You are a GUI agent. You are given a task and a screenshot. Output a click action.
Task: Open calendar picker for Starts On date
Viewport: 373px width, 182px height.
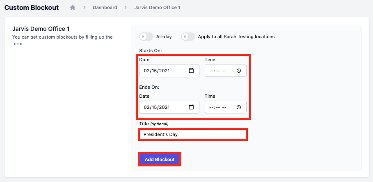(191, 71)
